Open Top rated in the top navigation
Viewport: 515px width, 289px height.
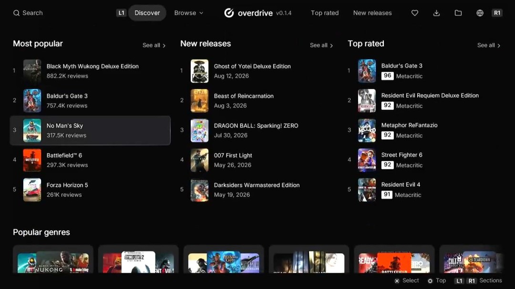325,13
